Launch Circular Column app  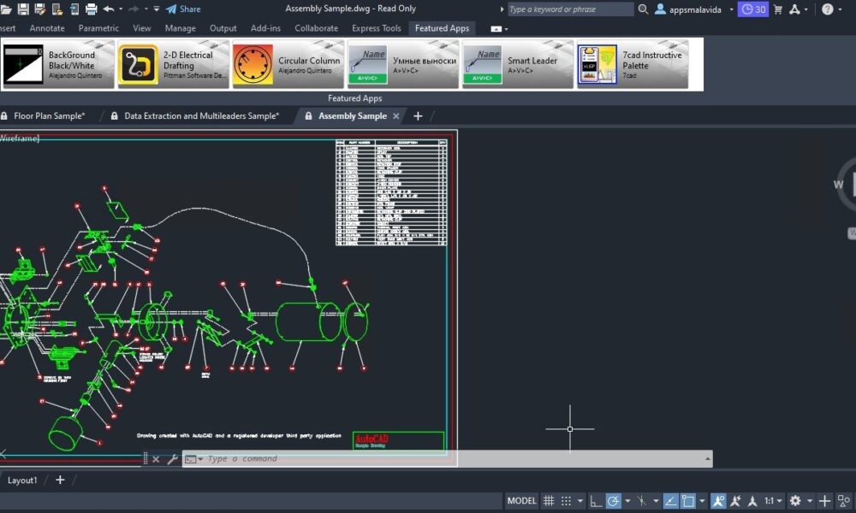point(288,64)
